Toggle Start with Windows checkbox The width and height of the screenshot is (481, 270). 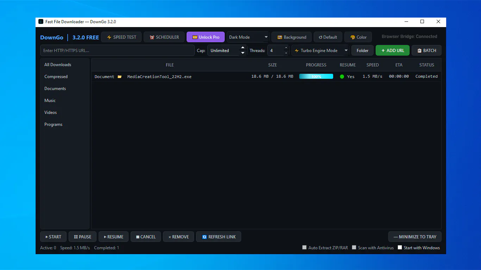[400, 247]
